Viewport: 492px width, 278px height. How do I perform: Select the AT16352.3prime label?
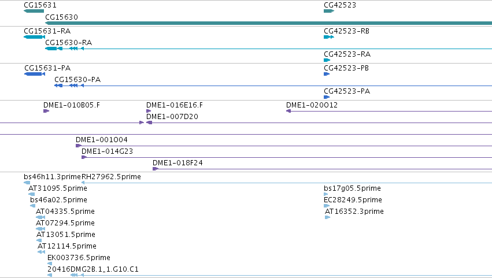tap(354, 212)
